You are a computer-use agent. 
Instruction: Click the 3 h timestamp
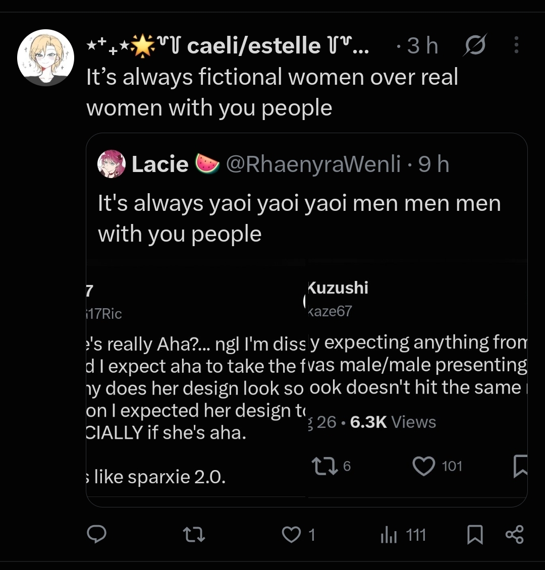[x=422, y=45]
